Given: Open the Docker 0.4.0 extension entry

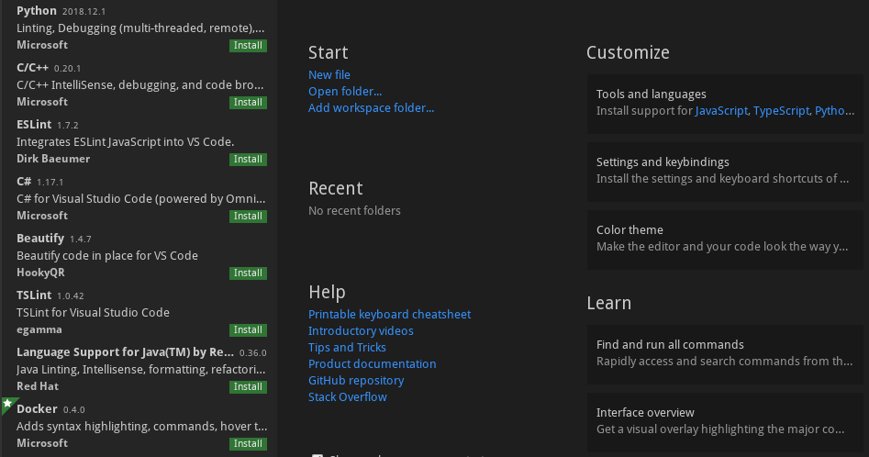Looking at the screenshot, I should tap(139, 427).
